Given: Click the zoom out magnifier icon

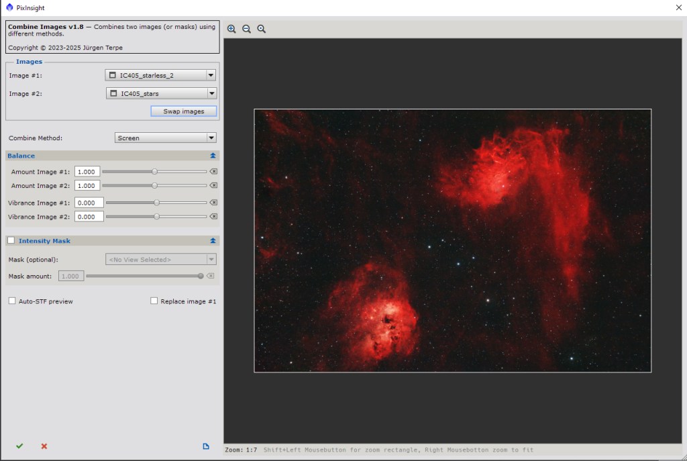Looking at the screenshot, I should click(246, 29).
